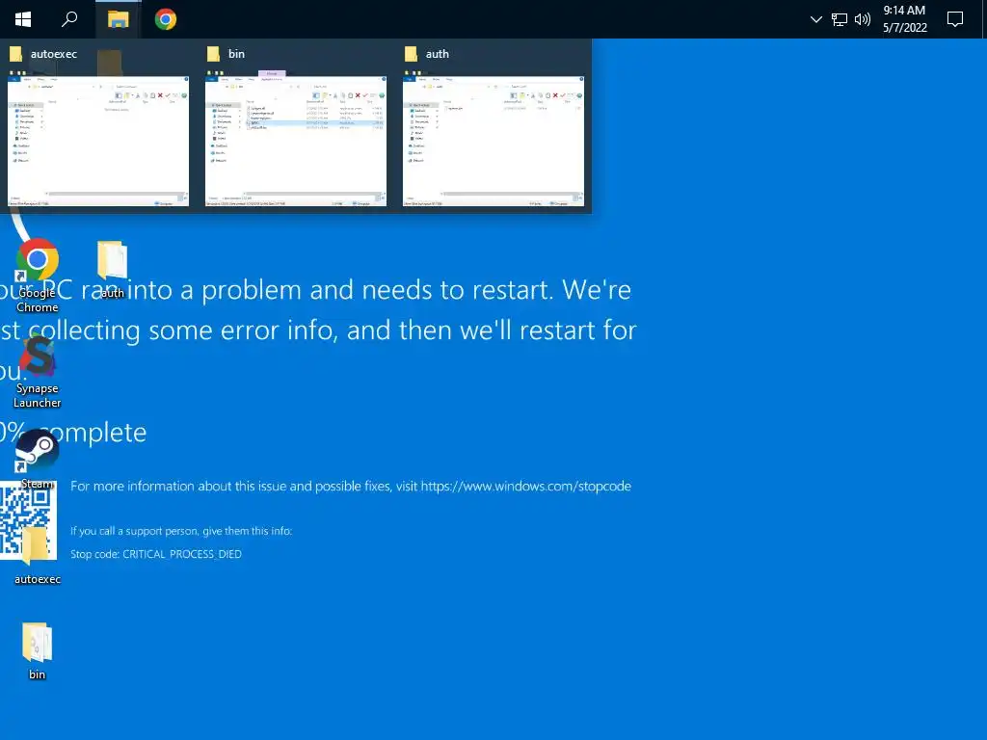Image resolution: width=987 pixels, height=740 pixels.
Task: Click the folder icon in bin preview header
Action: click(213, 54)
